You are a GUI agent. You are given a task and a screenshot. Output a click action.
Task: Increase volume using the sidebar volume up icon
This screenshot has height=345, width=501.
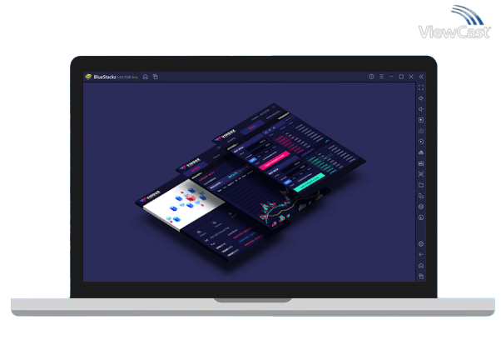point(421,98)
